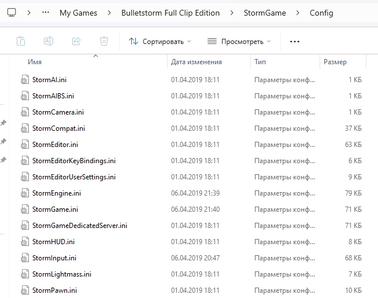Click the StormInput.ini file name
The width and height of the screenshot is (378, 298).
click(x=54, y=257)
